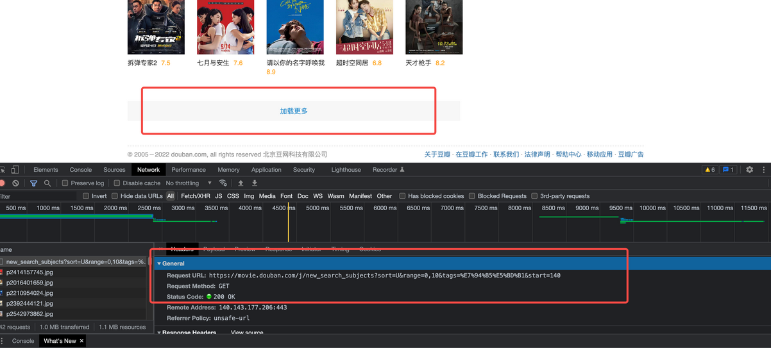Select the All request type filter
This screenshot has width=771, height=348.
click(x=171, y=196)
